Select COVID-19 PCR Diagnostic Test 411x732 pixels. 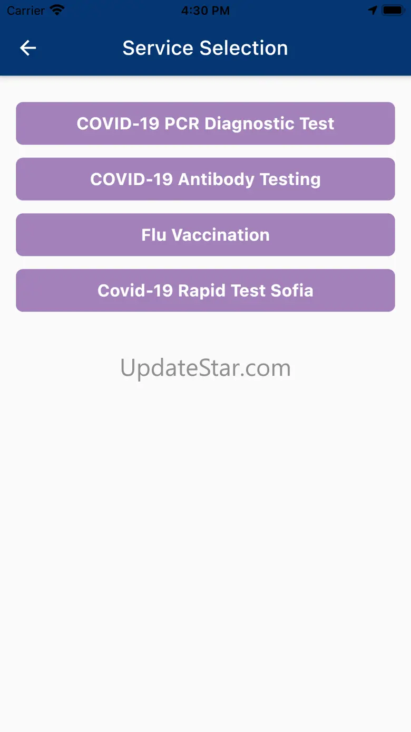pyautogui.click(x=205, y=123)
